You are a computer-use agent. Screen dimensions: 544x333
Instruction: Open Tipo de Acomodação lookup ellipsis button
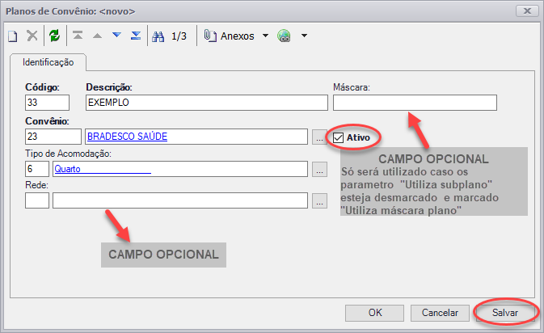click(319, 169)
